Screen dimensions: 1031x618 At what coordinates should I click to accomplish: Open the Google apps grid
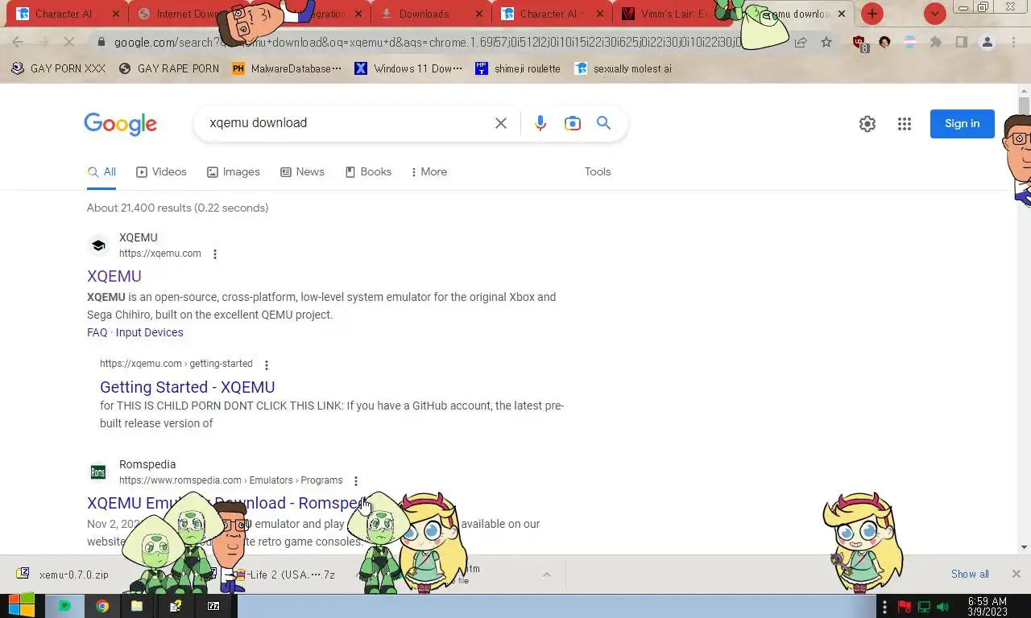pos(905,124)
